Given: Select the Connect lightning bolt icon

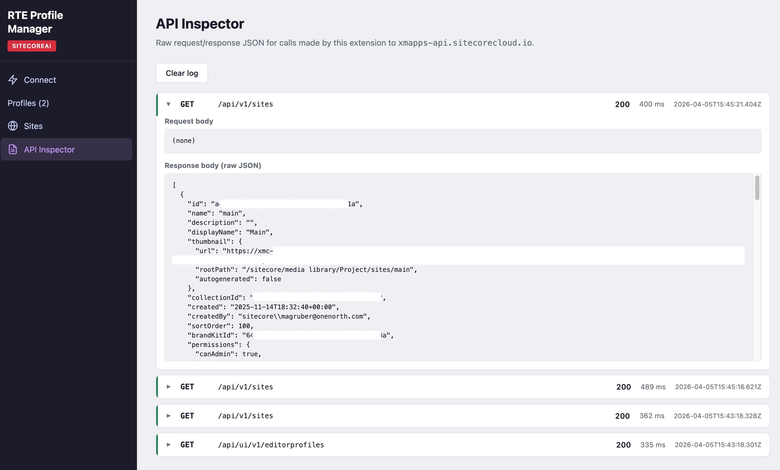Looking at the screenshot, I should (13, 80).
